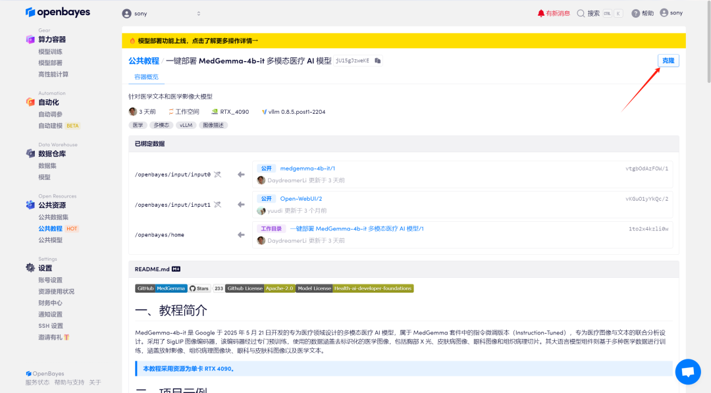Switch to the 容器概览 tab

click(146, 77)
